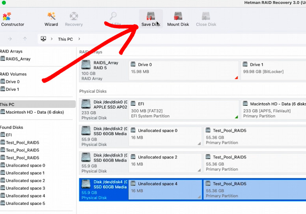
Task: Click the Find File magnifier icon
Action: 113,16
